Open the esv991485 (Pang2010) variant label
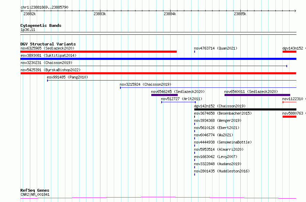The image size is (306, 202). (67, 77)
